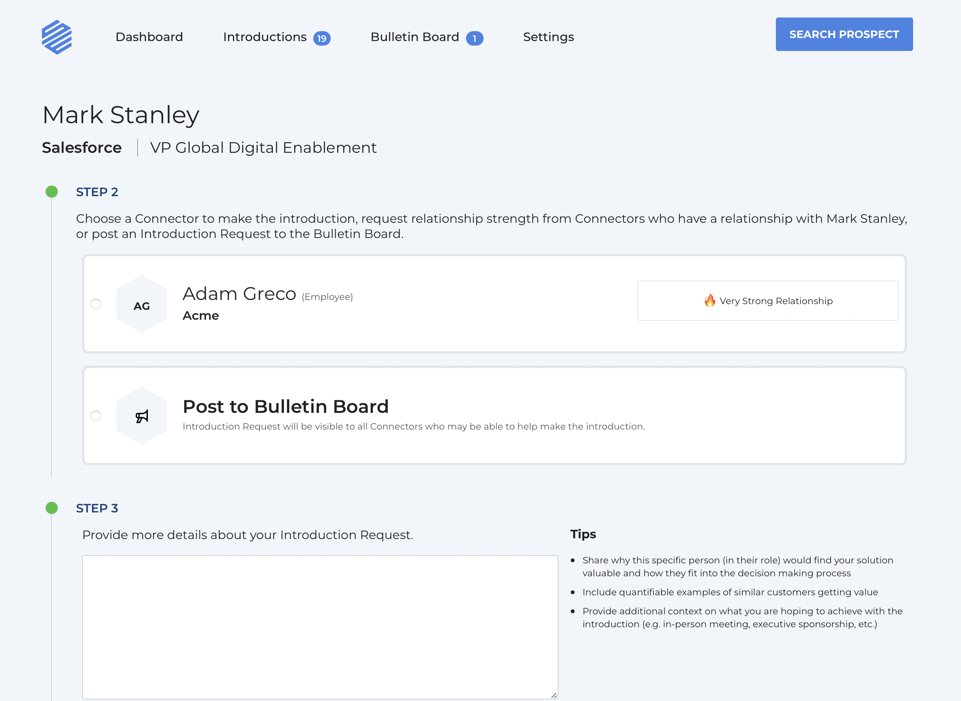The width and height of the screenshot is (961, 701).
Task: Click into the introduction details textarea
Action: (320, 626)
